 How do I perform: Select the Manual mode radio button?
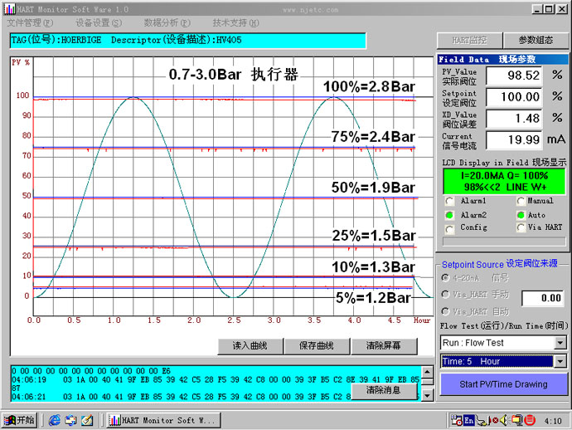(x=521, y=201)
